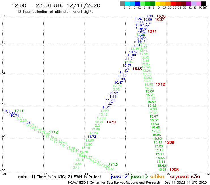Click wave height value 15.59
This screenshot has width=210, height=185.
152,102
